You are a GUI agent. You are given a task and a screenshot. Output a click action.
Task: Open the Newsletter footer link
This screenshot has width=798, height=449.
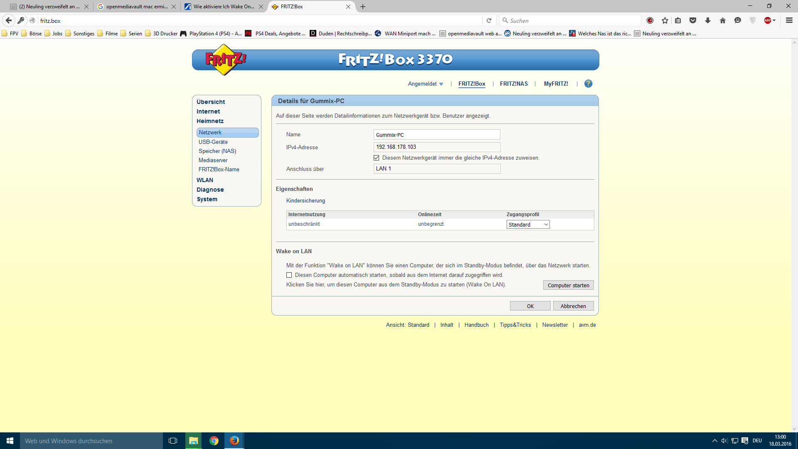pos(555,325)
